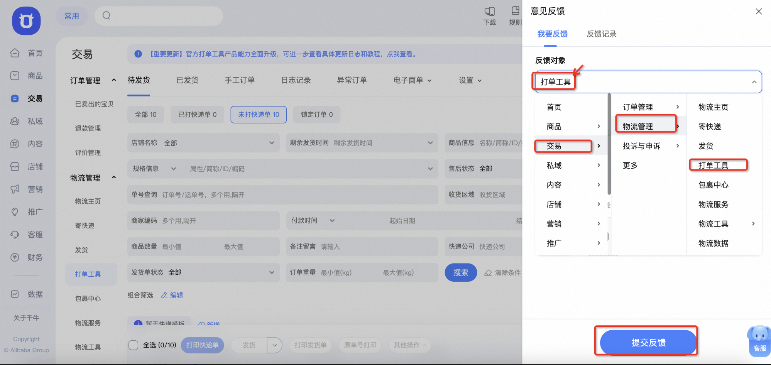Open 店铺 icon in left sidebar
Image resolution: width=771 pixels, height=365 pixels.
pyautogui.click(x=15, y=167)
